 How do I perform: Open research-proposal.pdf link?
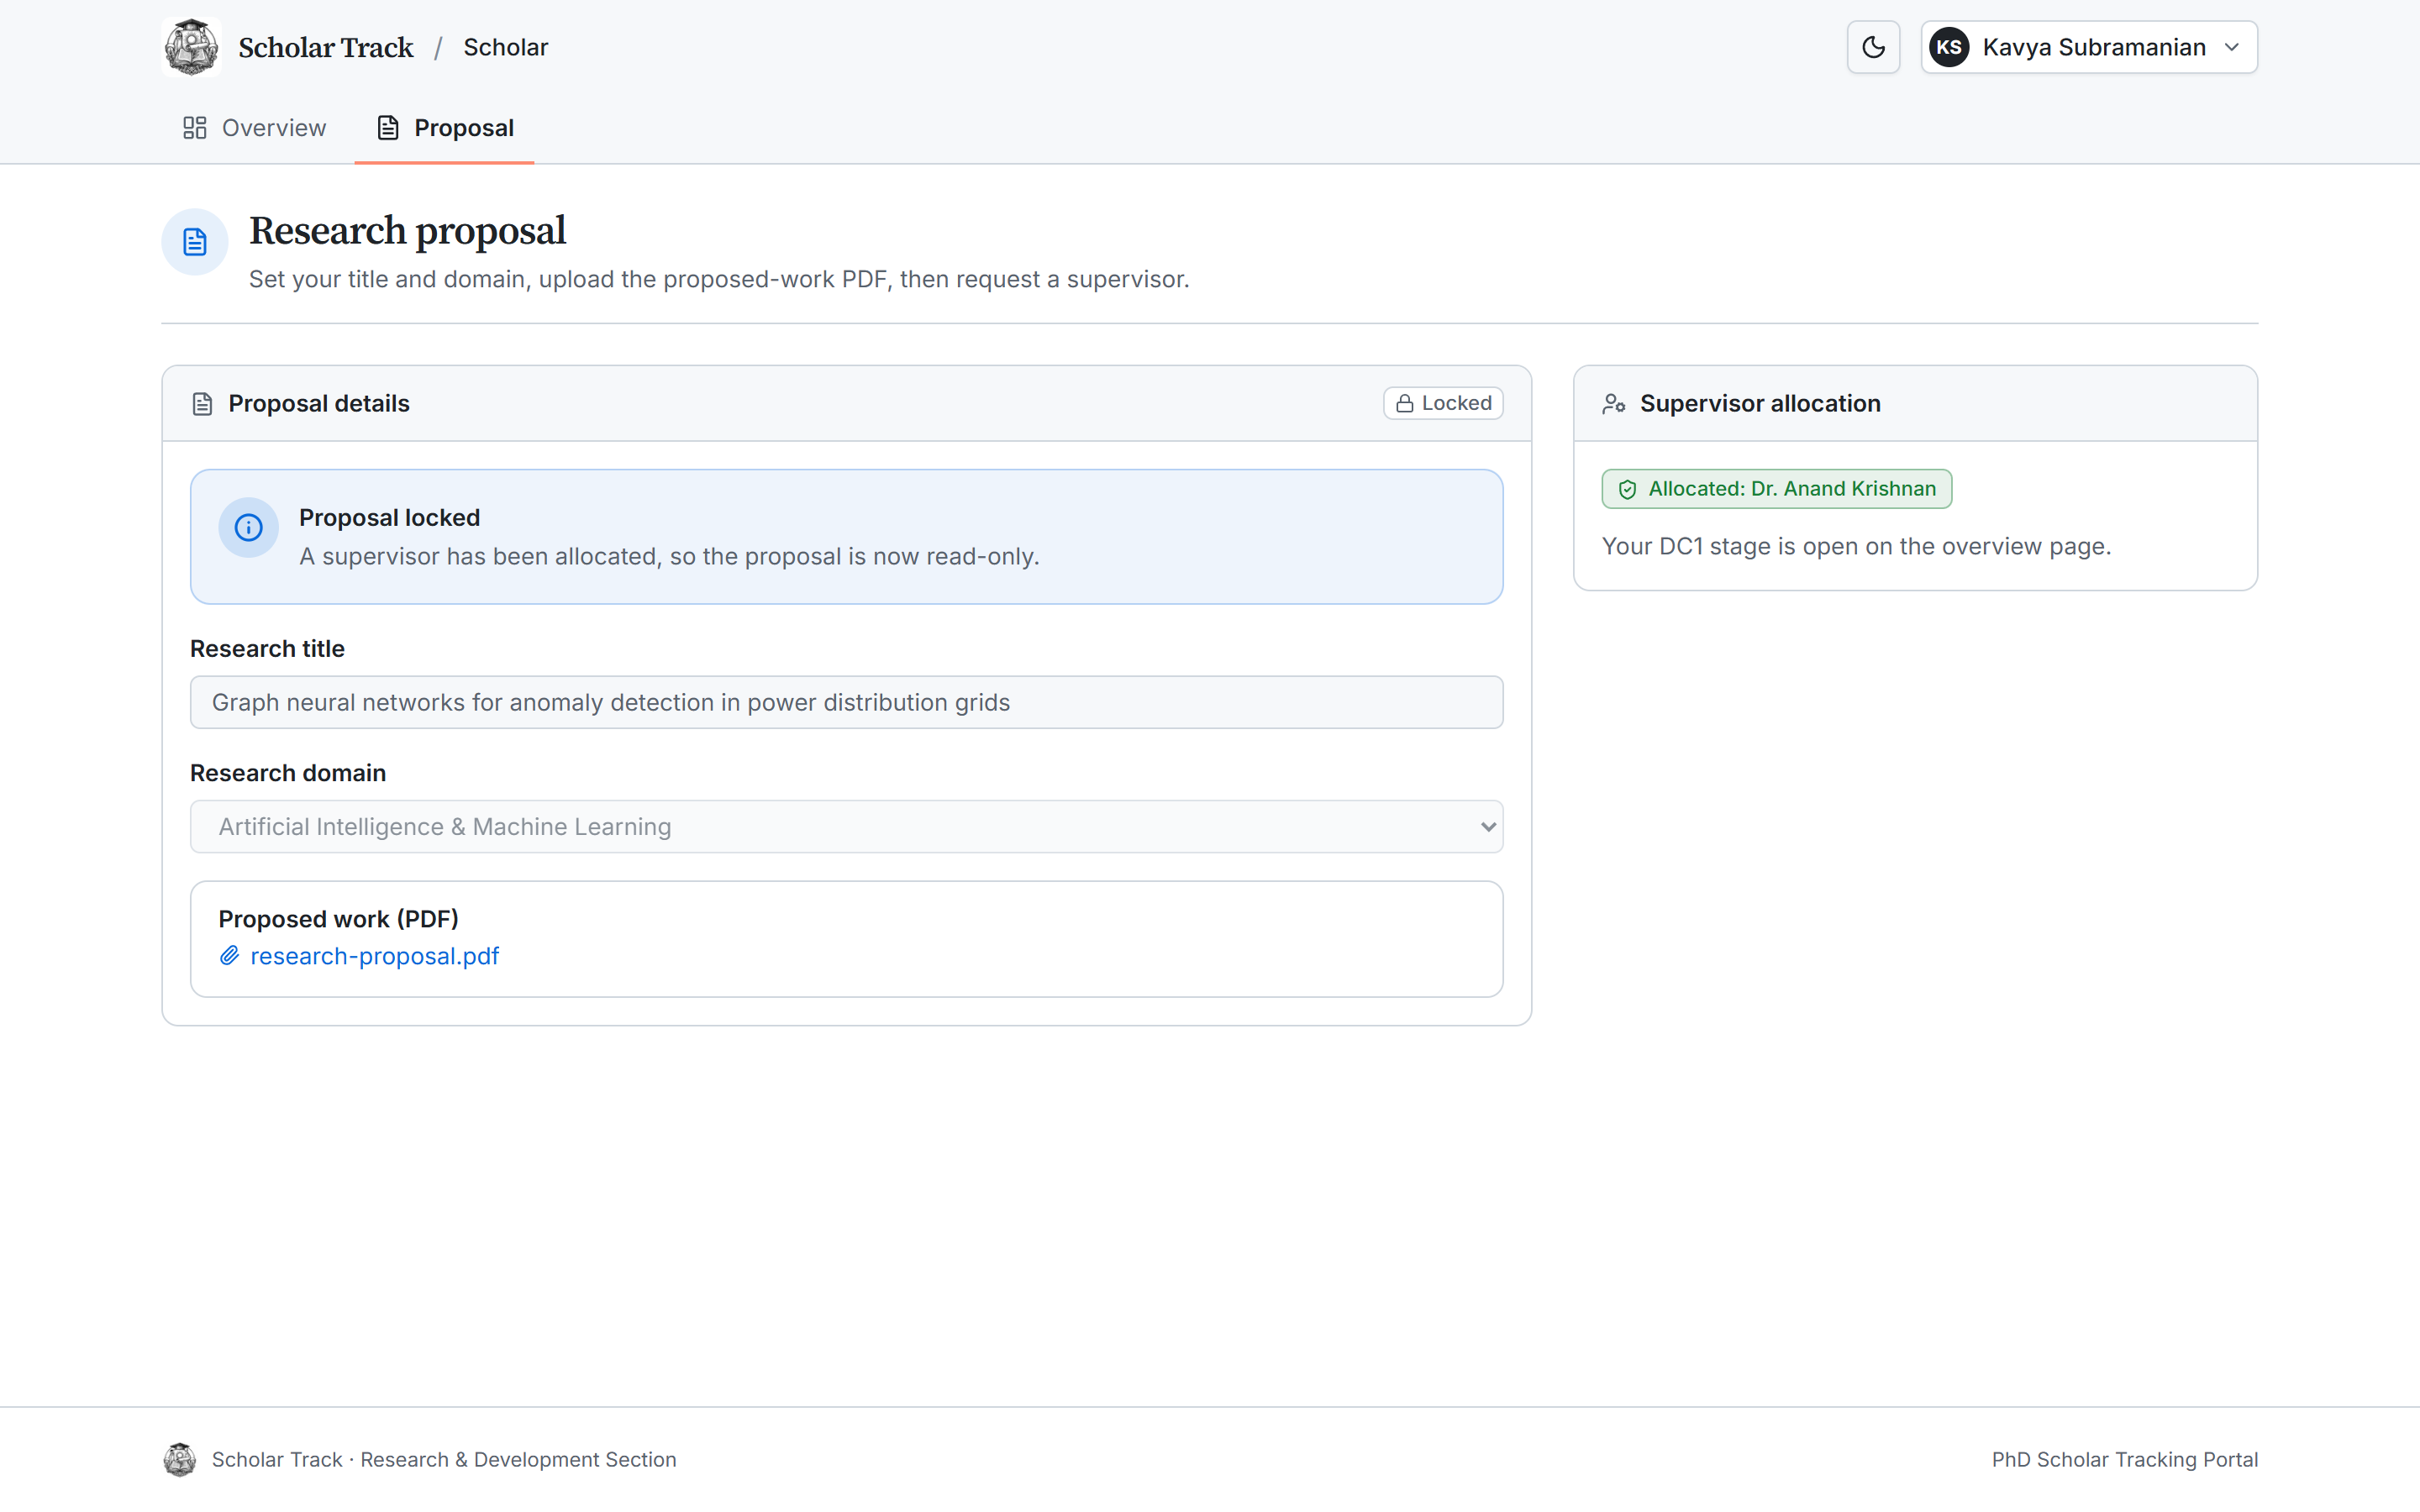(374, 956)
